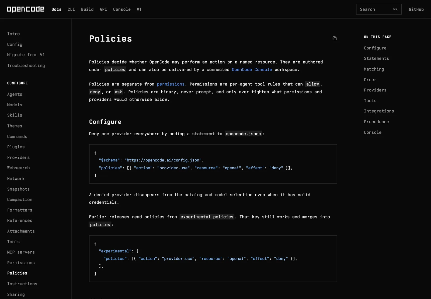Open the API nav item
Viewport: 431px width, 299px height.
[x=103, y=9]
